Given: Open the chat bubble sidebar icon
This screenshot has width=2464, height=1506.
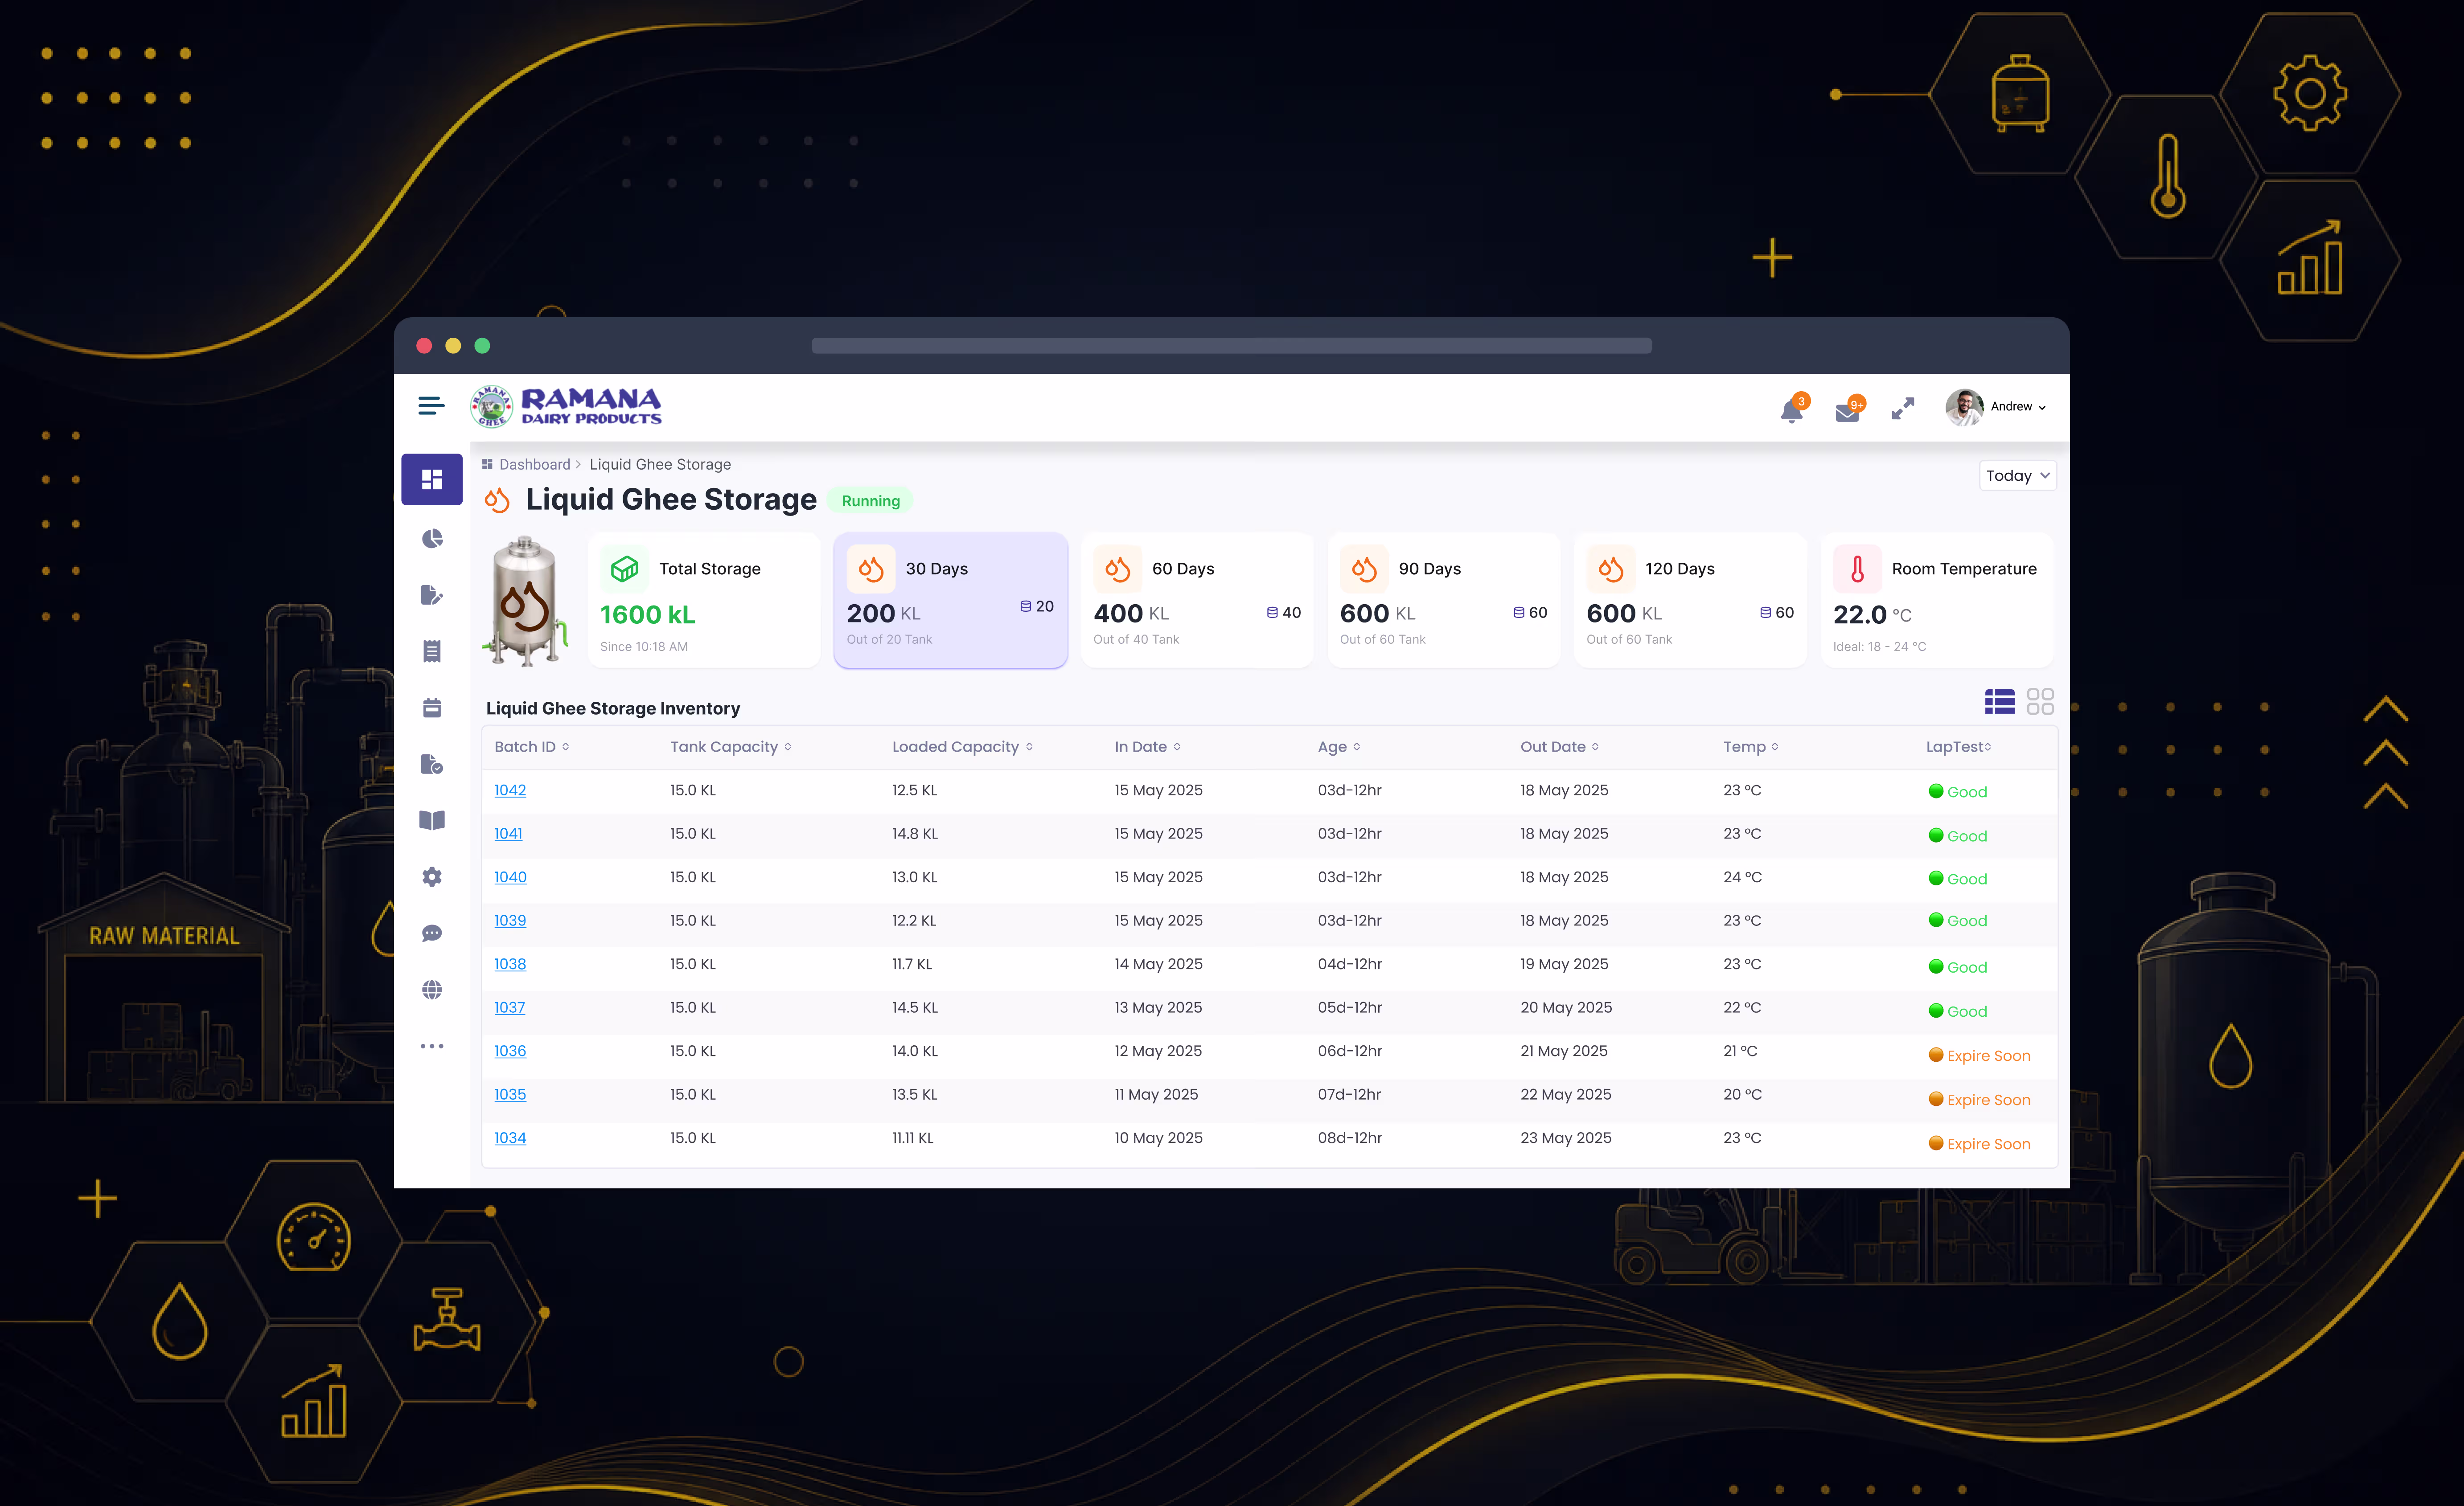Looking at the screenshot, I should (432, 933).
